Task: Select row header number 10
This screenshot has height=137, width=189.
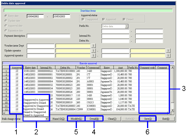Action: click(6, 102)
